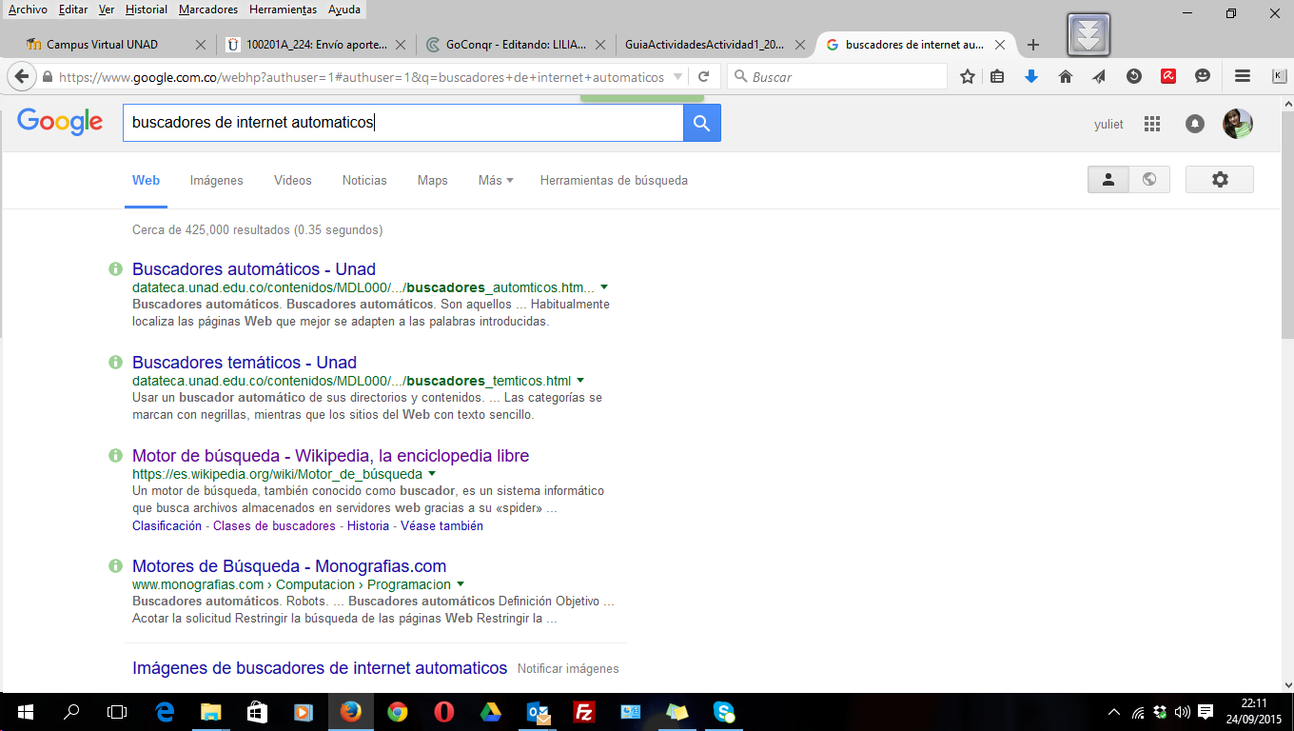Click the yuliet account name

point(1108,125)
